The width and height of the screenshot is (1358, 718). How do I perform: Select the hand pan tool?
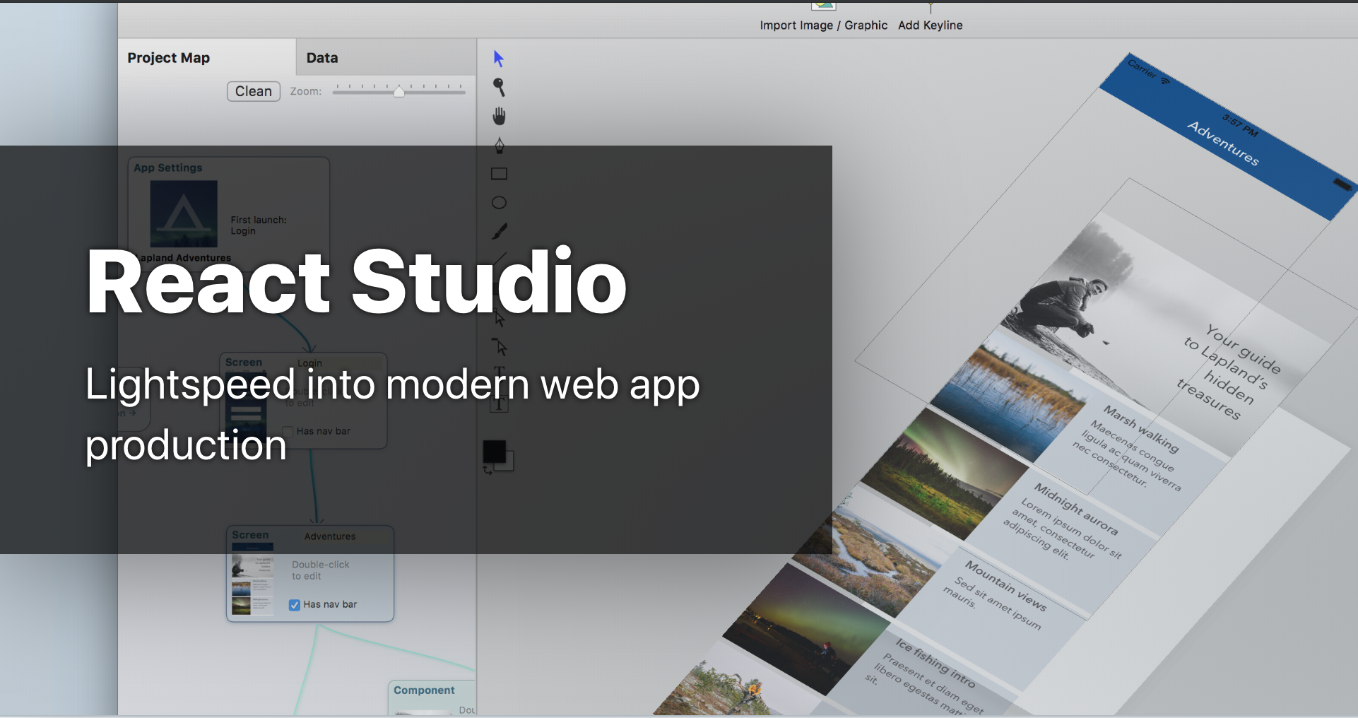pyautogui.click(x=499, y=116)
